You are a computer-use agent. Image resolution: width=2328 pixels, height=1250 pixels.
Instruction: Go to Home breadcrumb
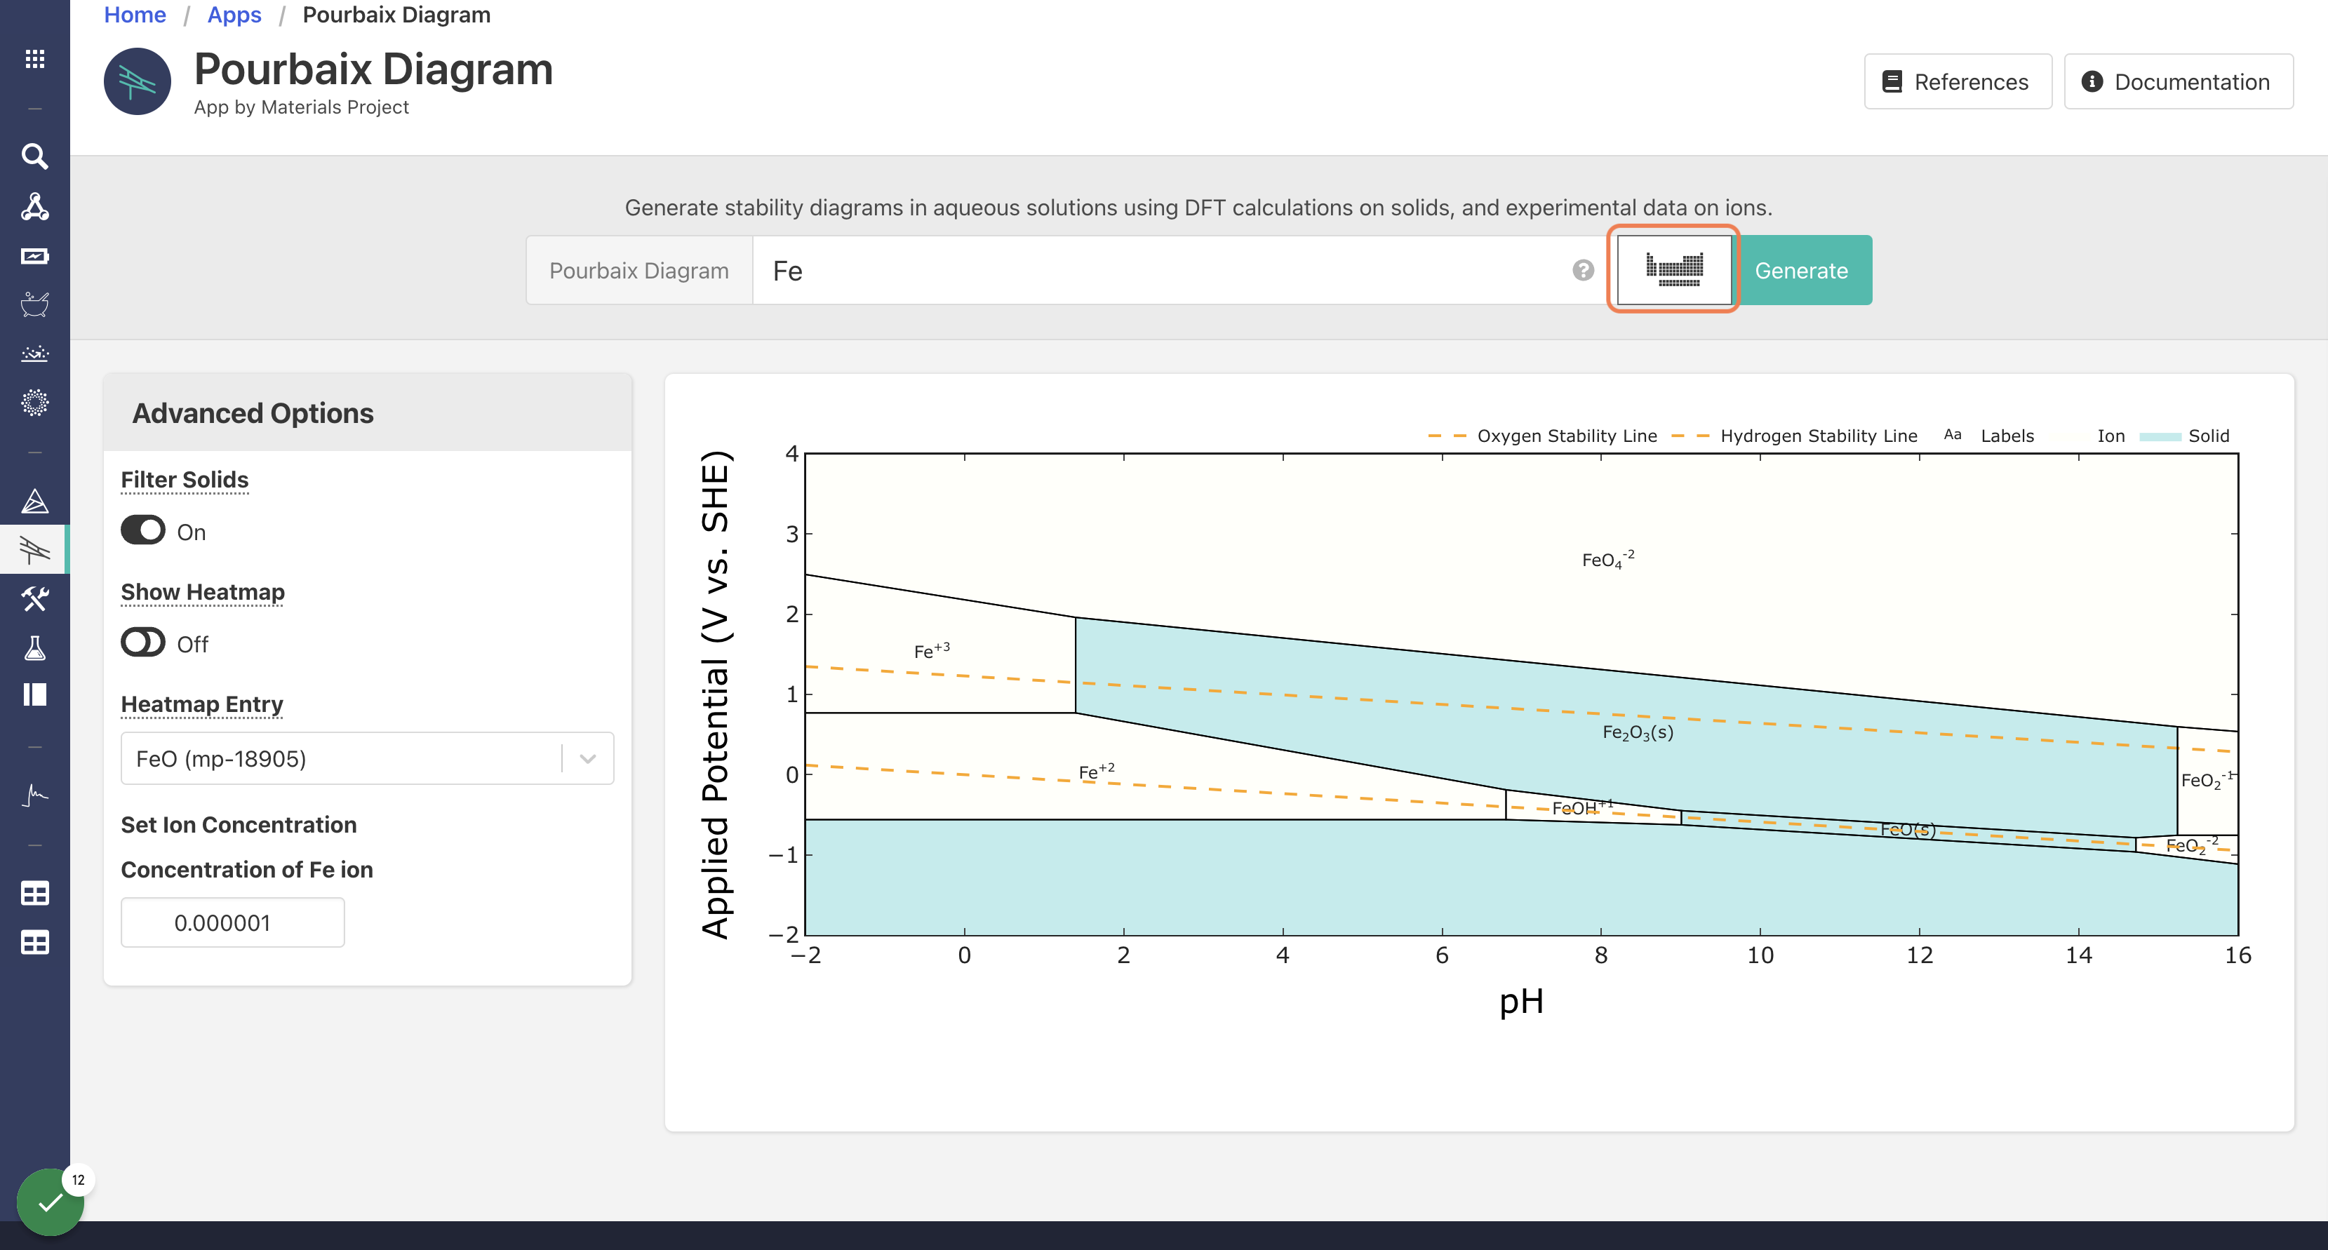(x=135, y=15)
